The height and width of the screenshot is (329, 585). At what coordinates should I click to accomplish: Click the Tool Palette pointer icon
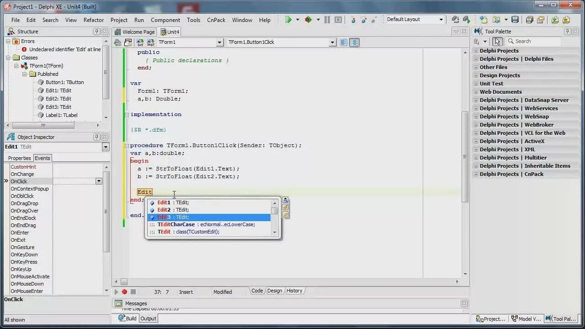point(497,41)
